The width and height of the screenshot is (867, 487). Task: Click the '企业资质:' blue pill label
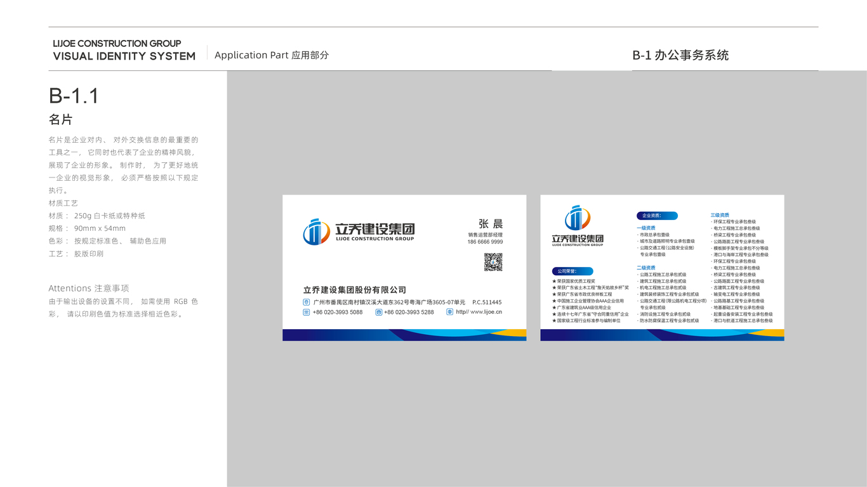[x=657, y=216]
